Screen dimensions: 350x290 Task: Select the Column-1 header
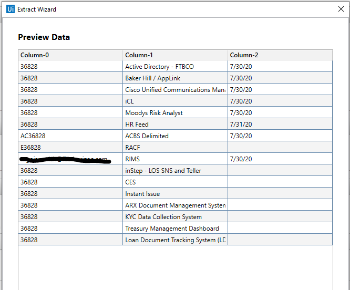[x=175, y=55]
